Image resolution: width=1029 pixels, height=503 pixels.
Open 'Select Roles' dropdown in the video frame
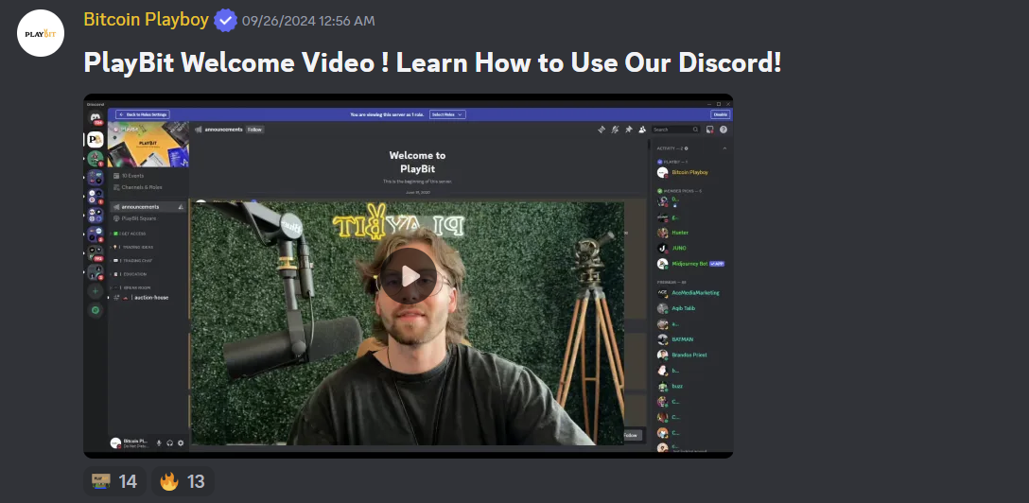(447, 114)
